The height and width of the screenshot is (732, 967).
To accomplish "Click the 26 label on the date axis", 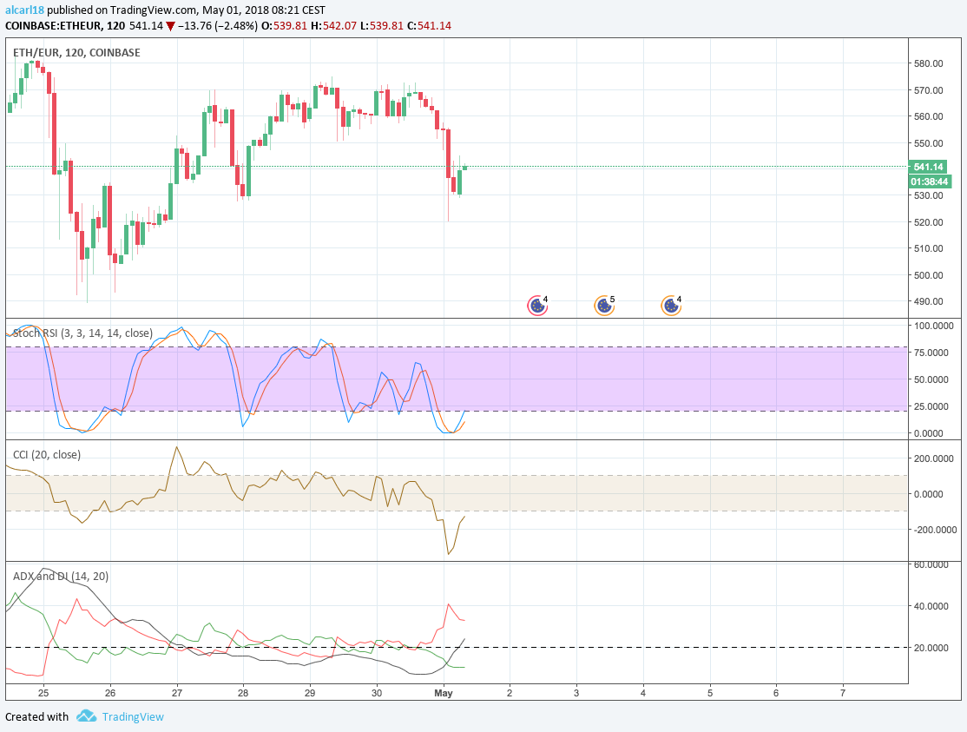I will [x=110, y=693].
